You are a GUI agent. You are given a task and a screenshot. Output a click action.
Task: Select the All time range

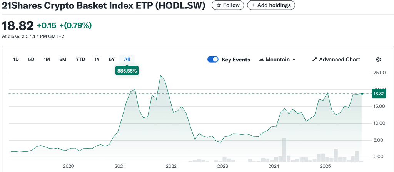(x=127, y=60)
